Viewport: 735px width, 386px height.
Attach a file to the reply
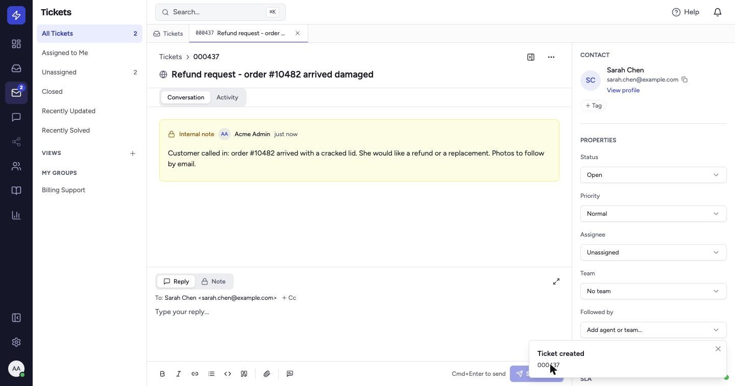click(267, 374)
